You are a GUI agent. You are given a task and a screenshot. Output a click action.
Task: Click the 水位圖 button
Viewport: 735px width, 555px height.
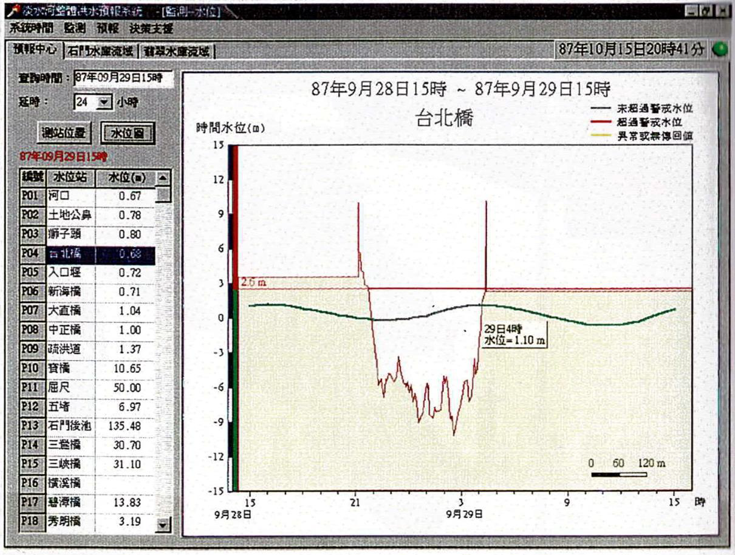(128, 132)
